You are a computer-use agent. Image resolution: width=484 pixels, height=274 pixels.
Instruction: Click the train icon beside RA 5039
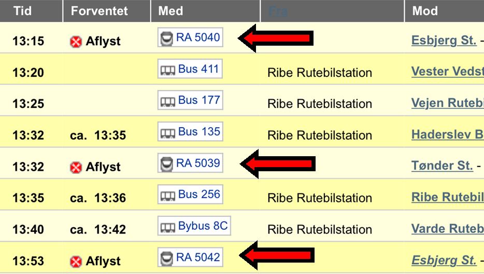167,164
